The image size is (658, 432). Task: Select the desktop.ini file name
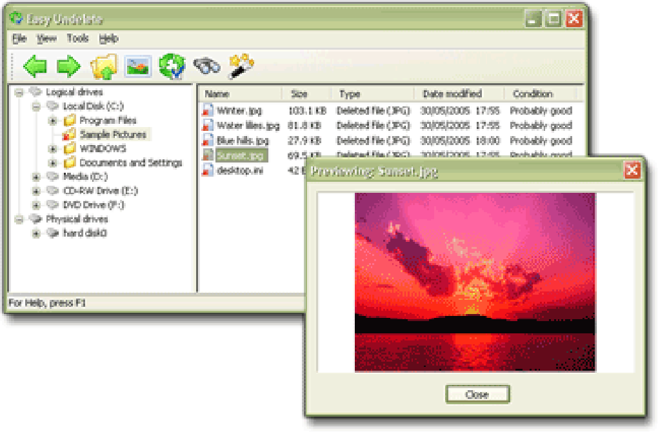[x=239, y=170]
